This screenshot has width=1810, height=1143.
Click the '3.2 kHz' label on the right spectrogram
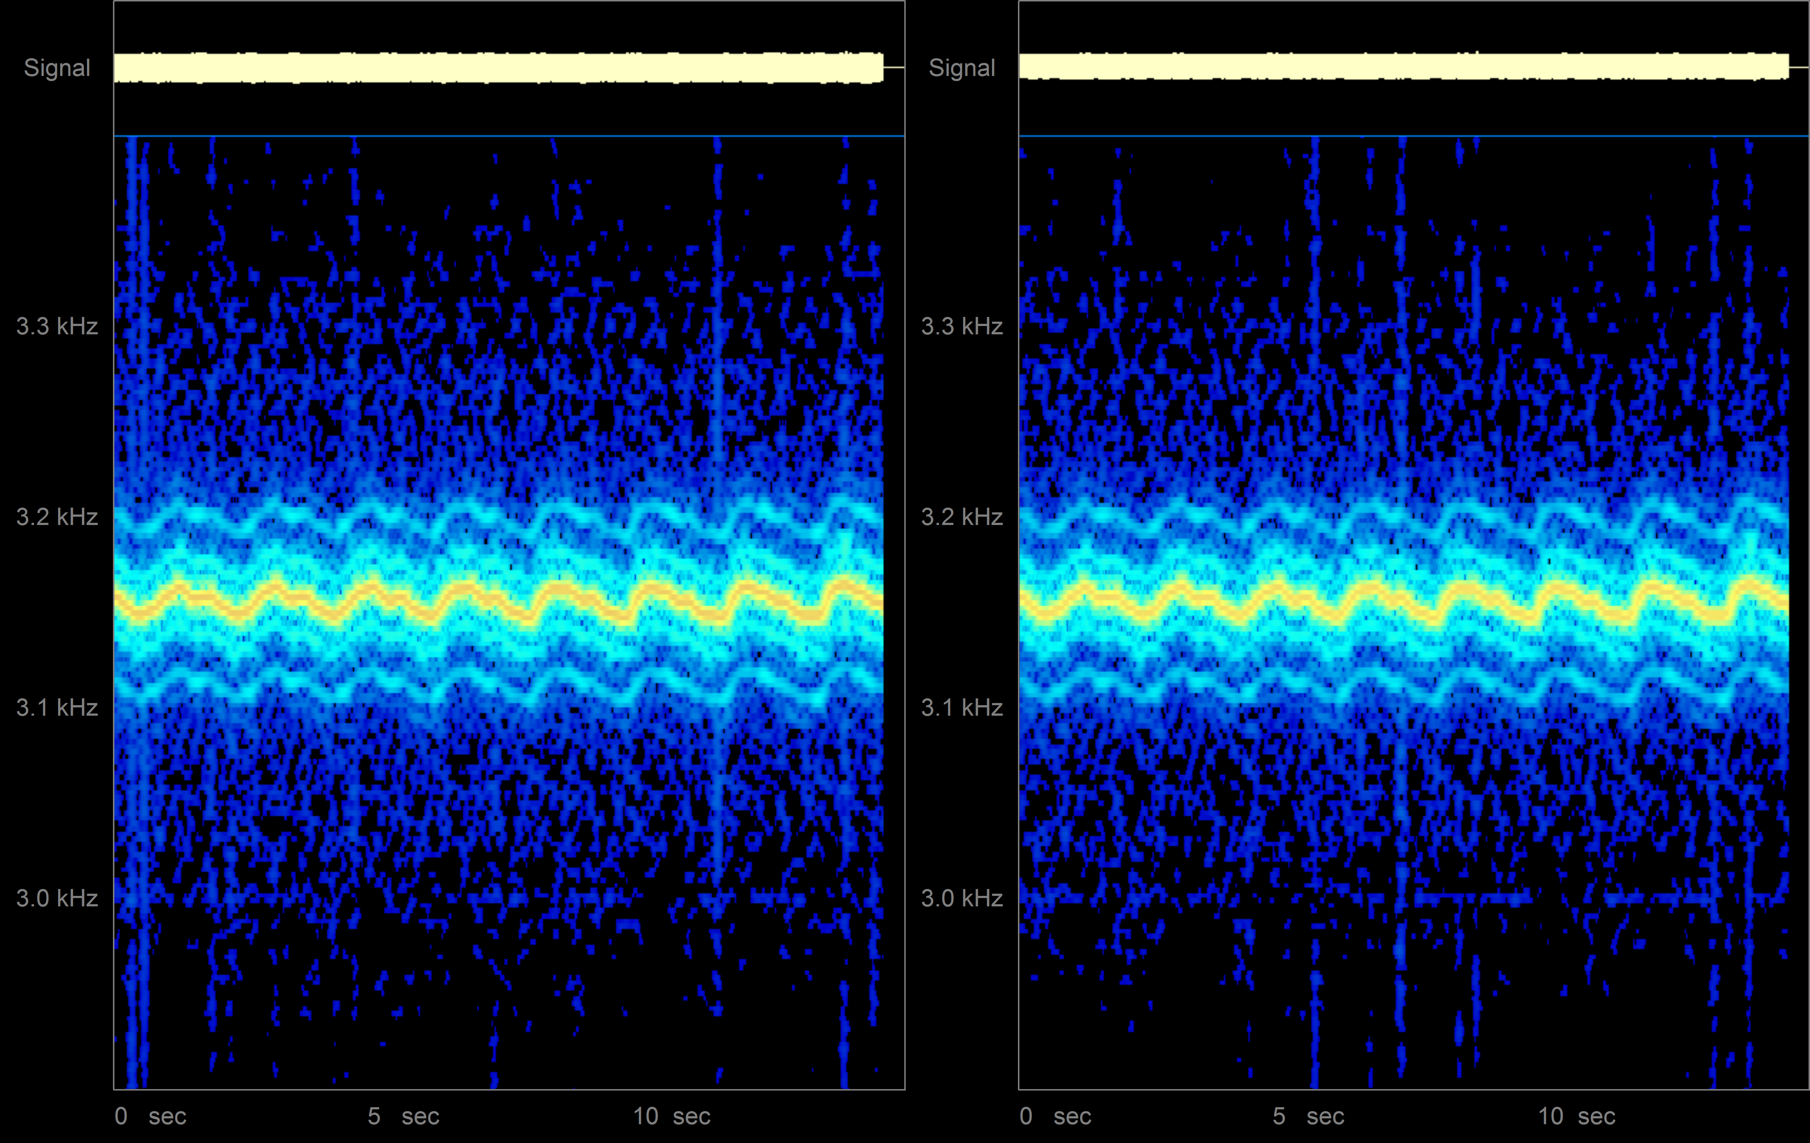click(962, 517)
